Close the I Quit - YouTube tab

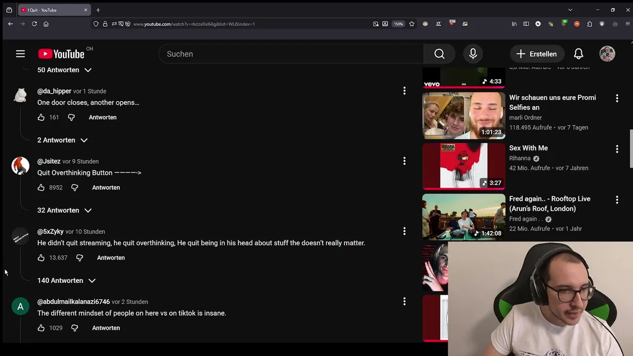coord(86,10)
